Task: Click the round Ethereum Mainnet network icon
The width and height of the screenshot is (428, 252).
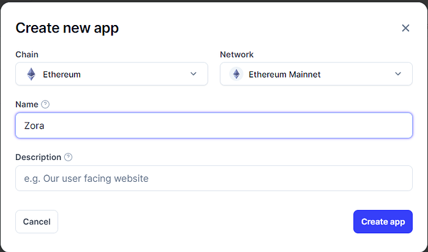Action: point(236,74)
